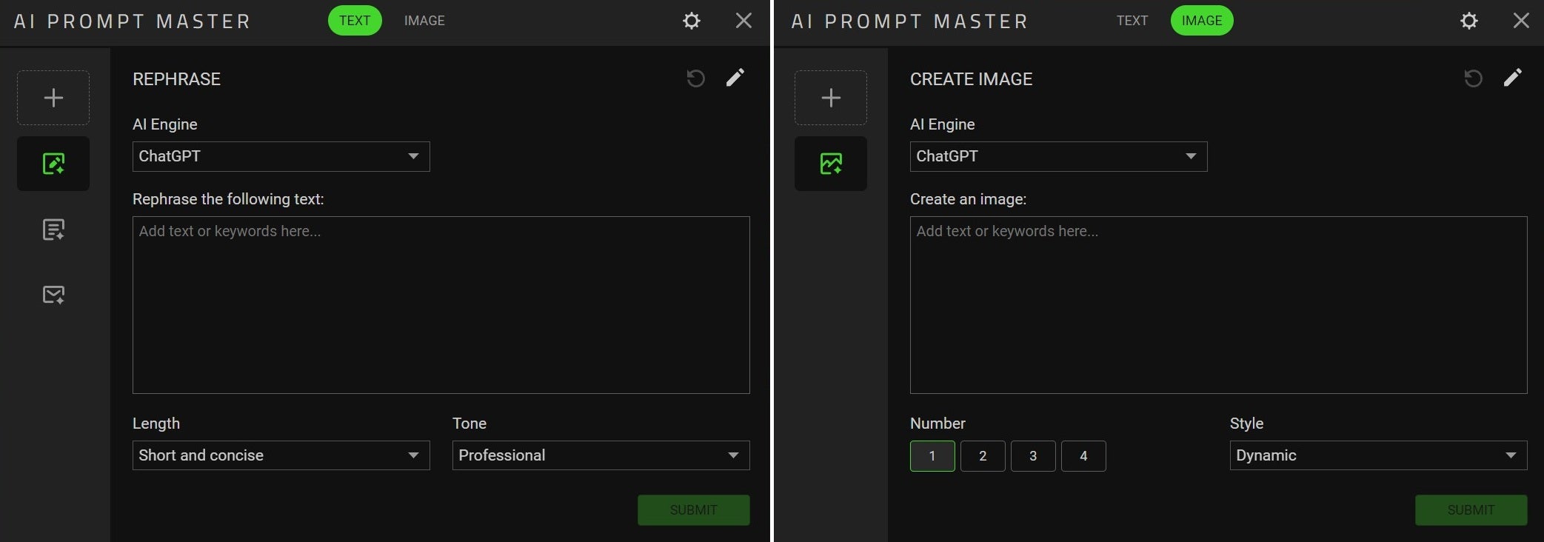Click the 'Rephrase the following text' input box
This screenshot has height=542, width=1544.
(441, 304)
